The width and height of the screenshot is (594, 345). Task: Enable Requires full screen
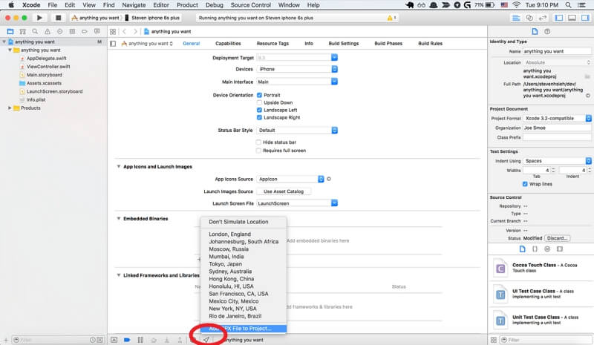pos(258,151)
